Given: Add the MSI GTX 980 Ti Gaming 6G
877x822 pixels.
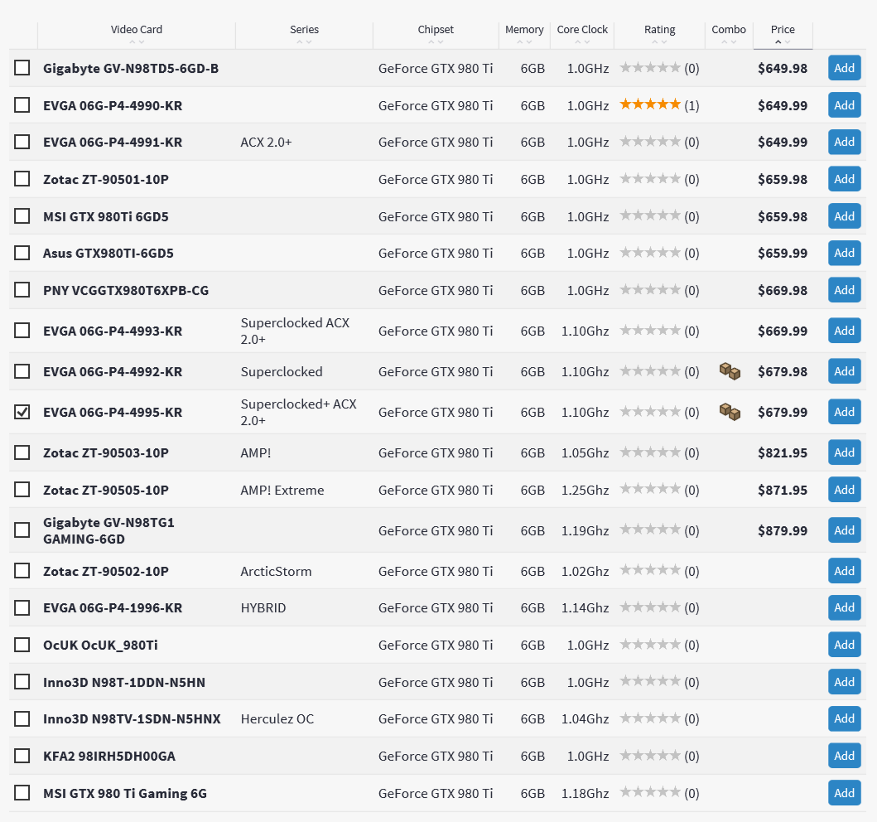Looking at the screenshot, I should (x=844, y=793).
